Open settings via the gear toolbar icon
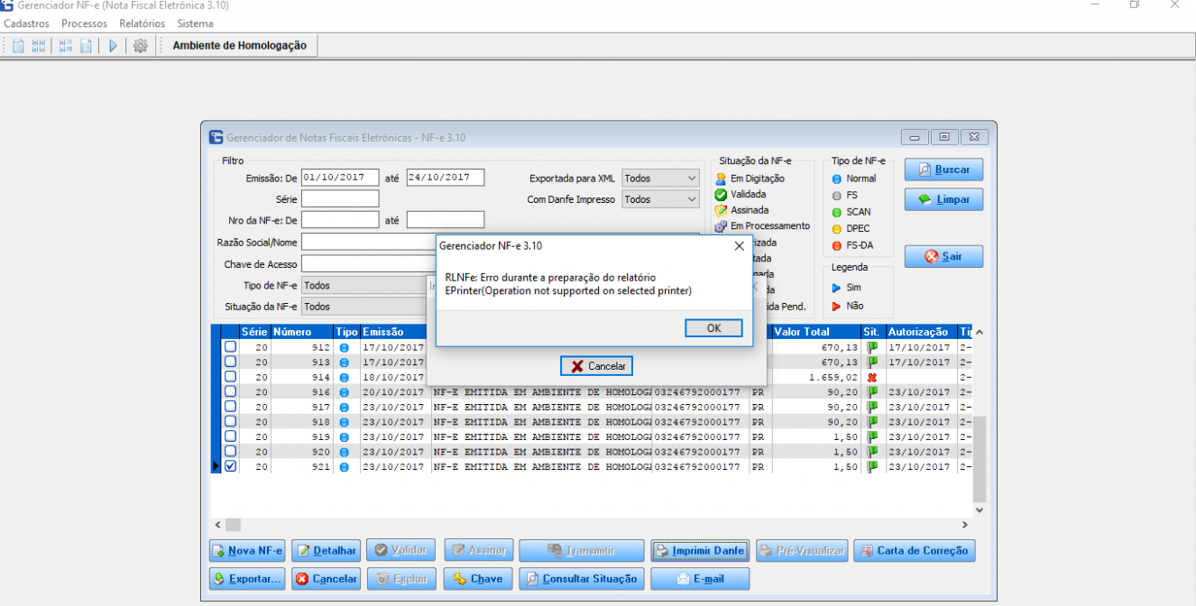Screen dimensions: 1196x606 click(x=140, y=46)
